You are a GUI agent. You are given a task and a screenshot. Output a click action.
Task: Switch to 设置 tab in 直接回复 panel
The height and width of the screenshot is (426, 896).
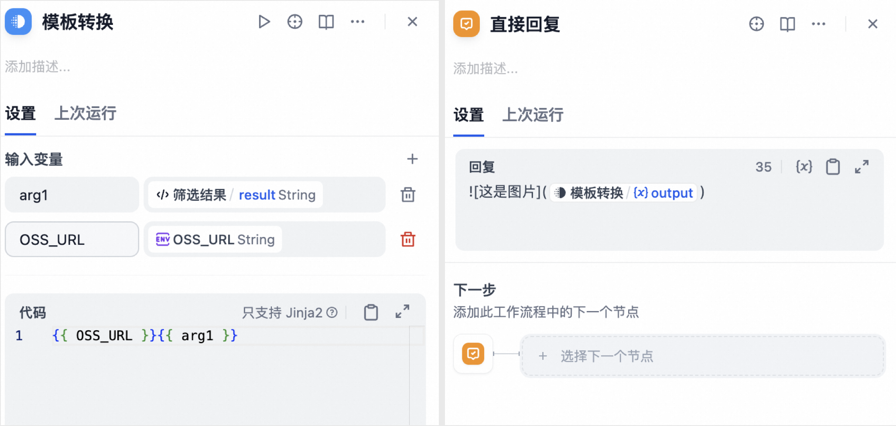(x=469, y=115)
